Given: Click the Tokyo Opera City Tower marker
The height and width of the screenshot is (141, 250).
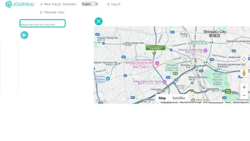Looking at the screenshot, I should (164, 82).
